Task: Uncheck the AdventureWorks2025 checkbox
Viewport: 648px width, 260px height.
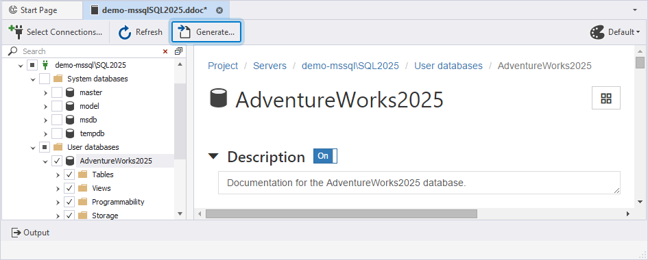Action: point(57,161)
